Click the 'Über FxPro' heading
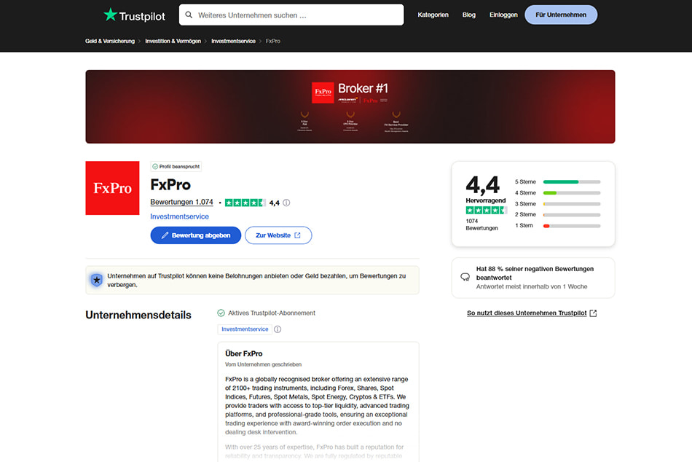The height and width of the screenshot is (462, 692). [x=243, y=354]
